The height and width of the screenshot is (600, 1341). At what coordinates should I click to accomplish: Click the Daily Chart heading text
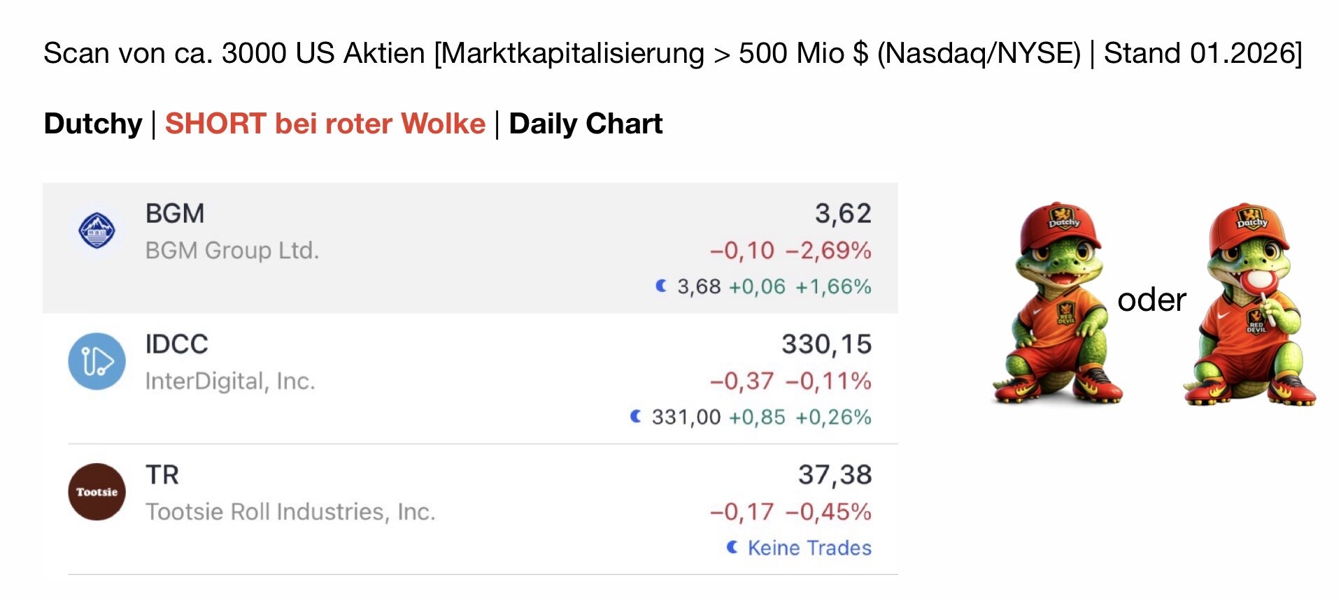pyautogui.click(x=586, y=124)
